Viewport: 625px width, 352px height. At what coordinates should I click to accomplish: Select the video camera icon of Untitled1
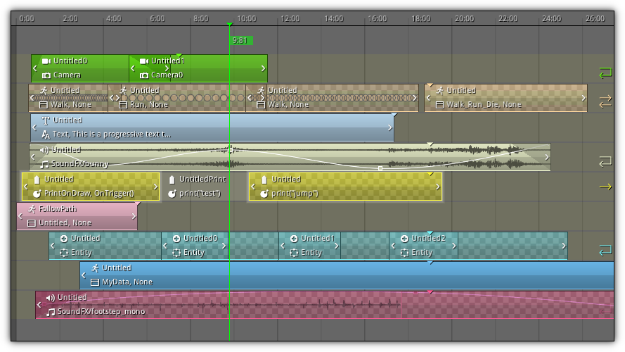(144, 61)
